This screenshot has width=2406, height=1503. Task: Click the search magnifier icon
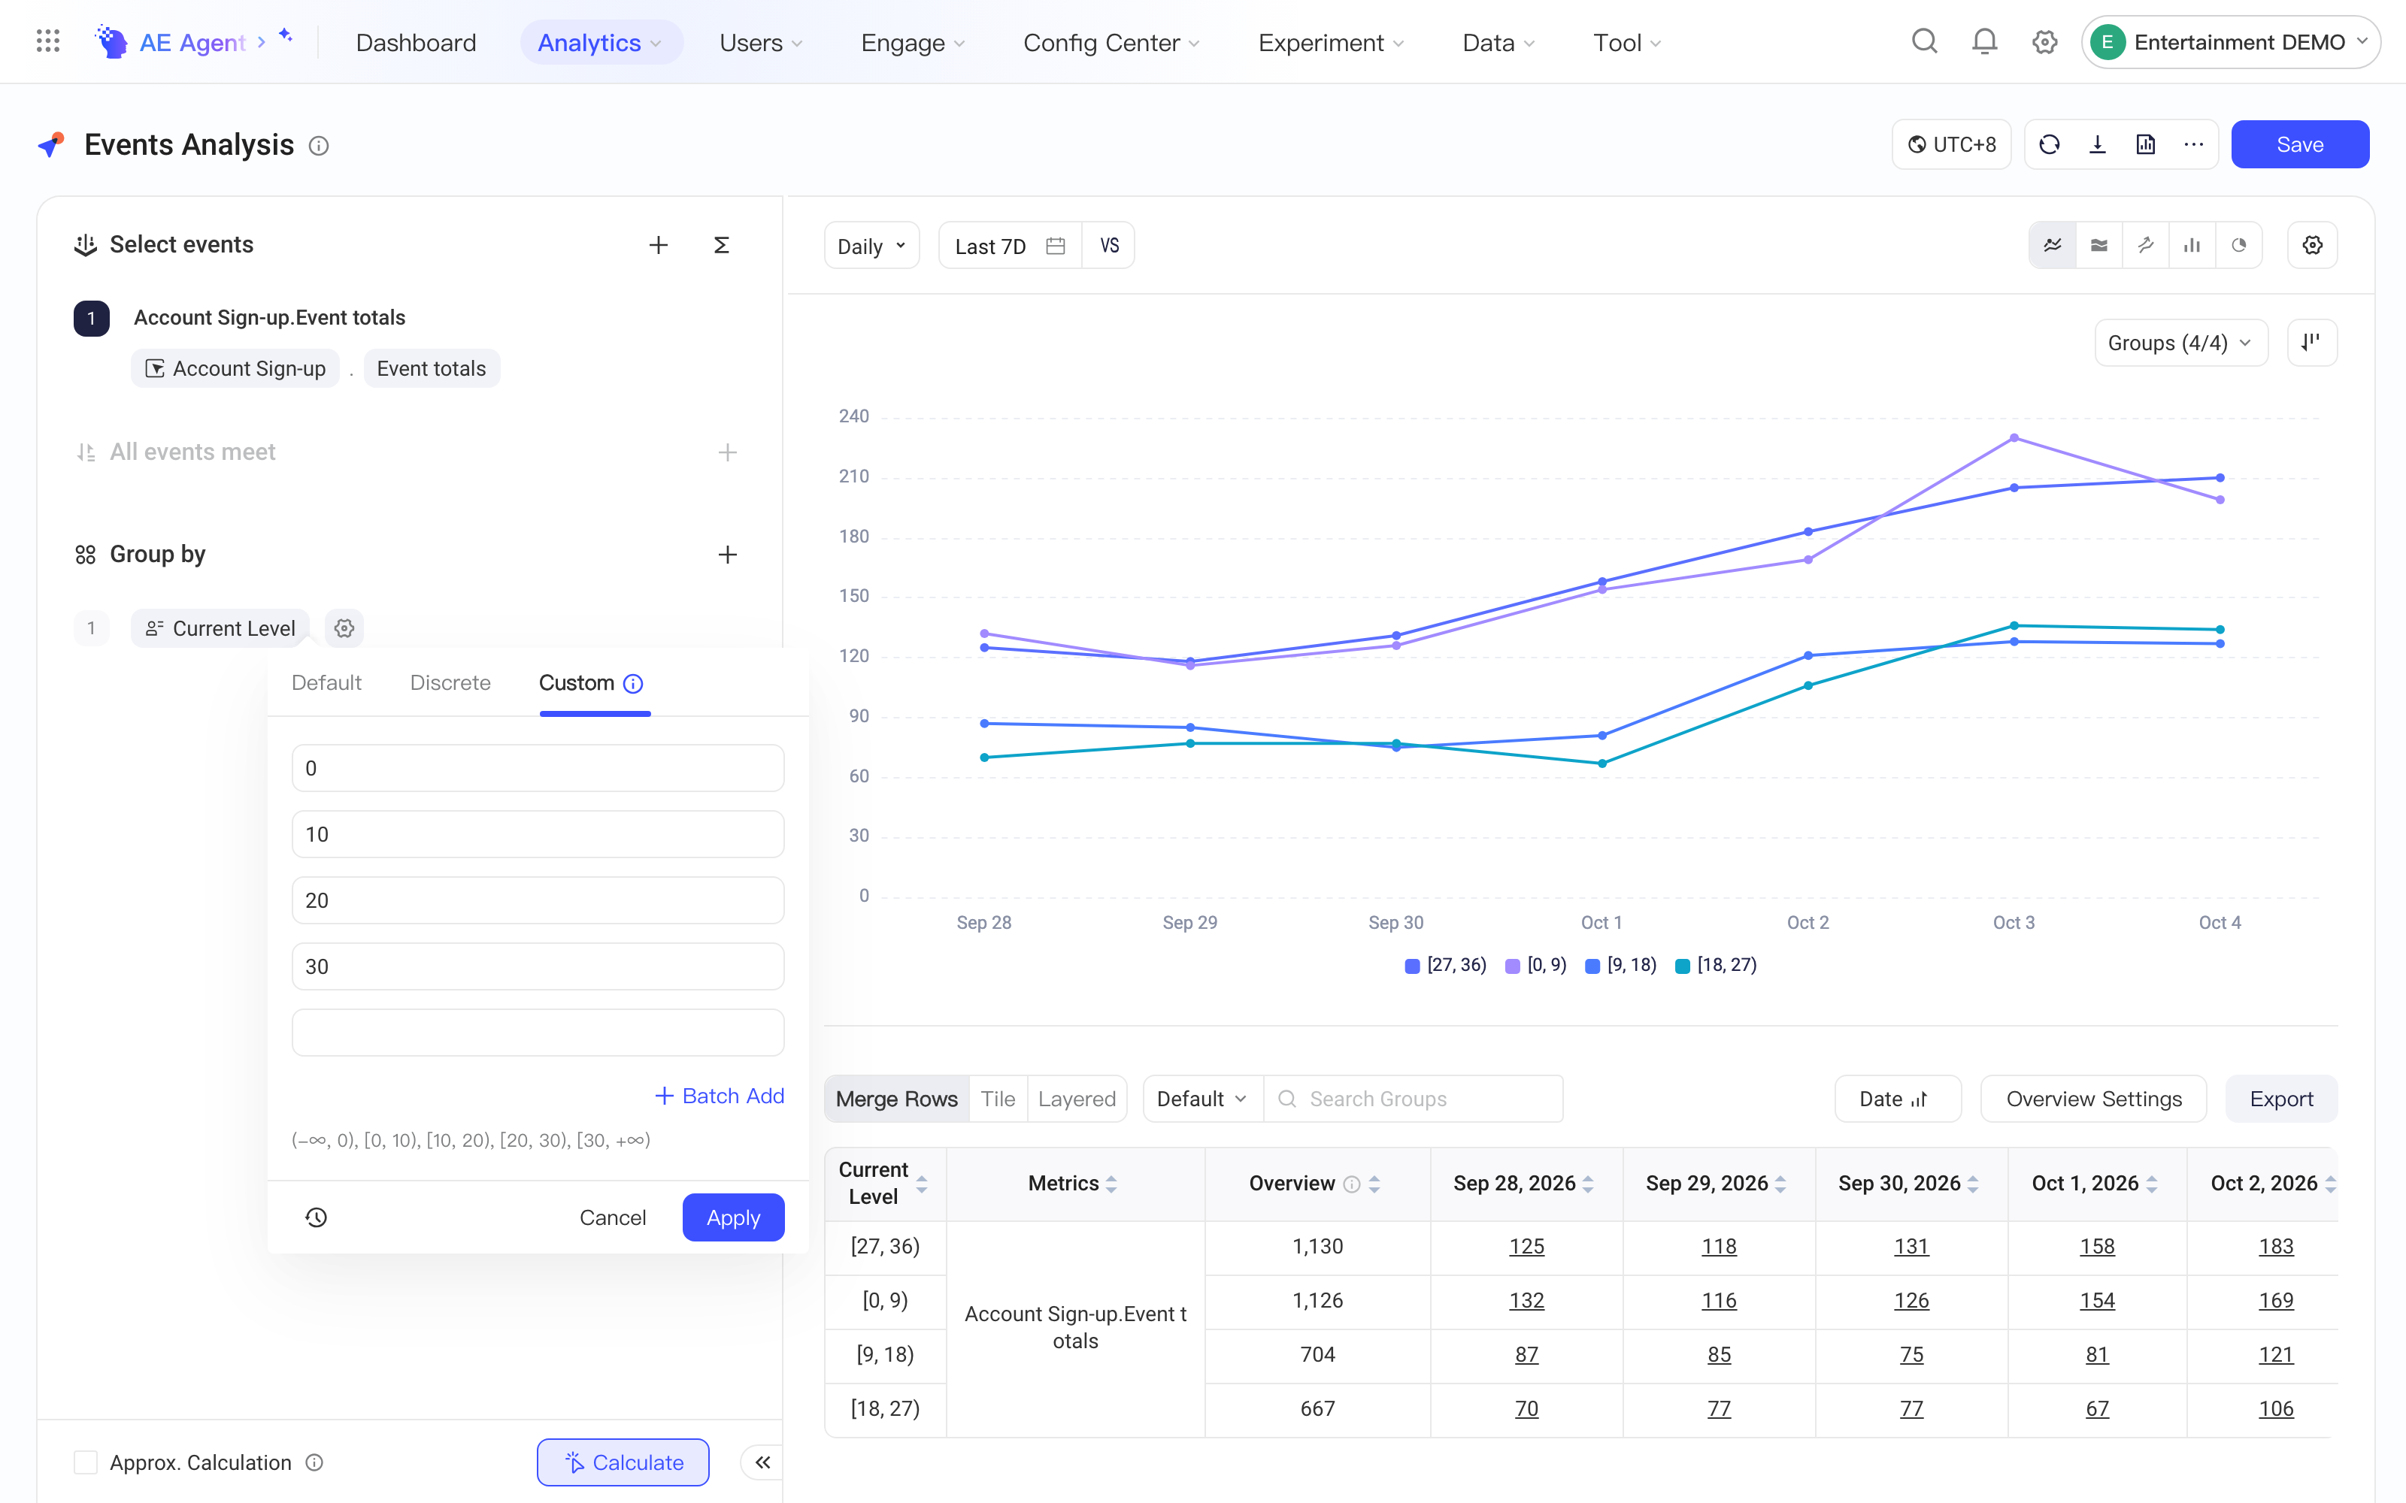click(x=1925, y=42)
